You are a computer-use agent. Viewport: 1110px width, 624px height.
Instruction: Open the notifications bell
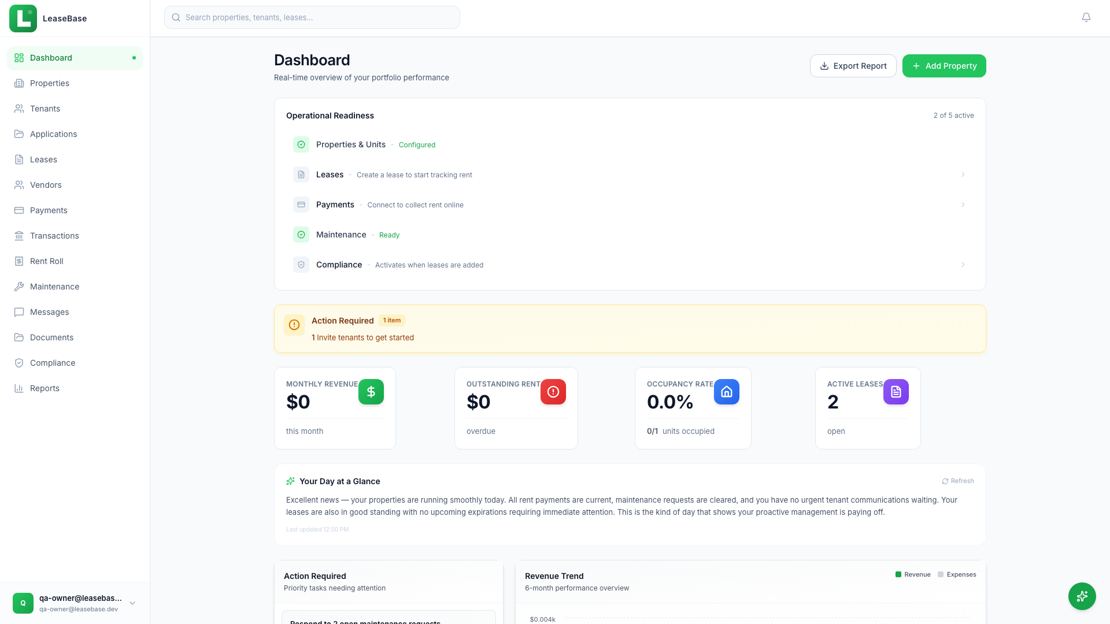tap(1086, 17)
